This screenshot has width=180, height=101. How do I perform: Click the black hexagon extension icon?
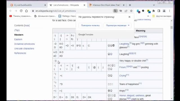pos(143,11)
